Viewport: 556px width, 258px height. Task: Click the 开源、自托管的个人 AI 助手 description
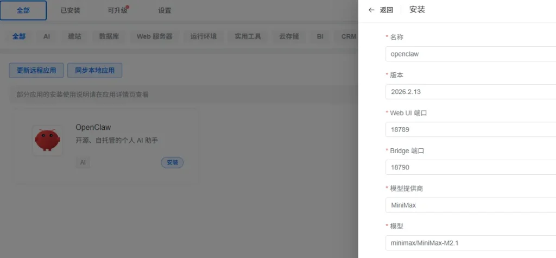(x=117, y=141)
